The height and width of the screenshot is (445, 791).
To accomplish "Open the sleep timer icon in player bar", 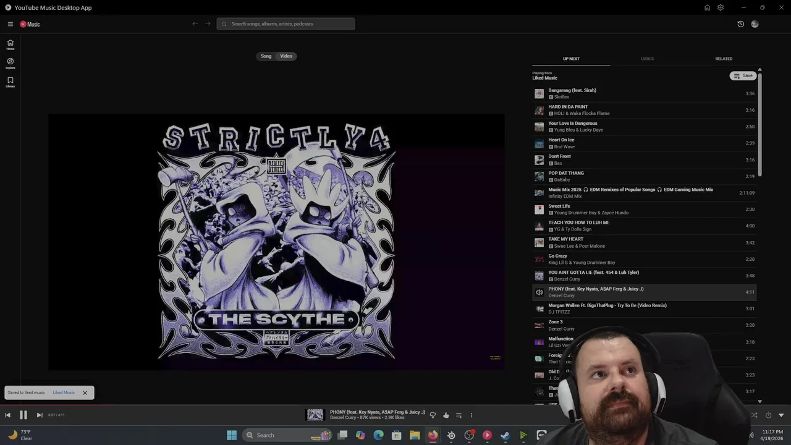I will tap(768, 415).
